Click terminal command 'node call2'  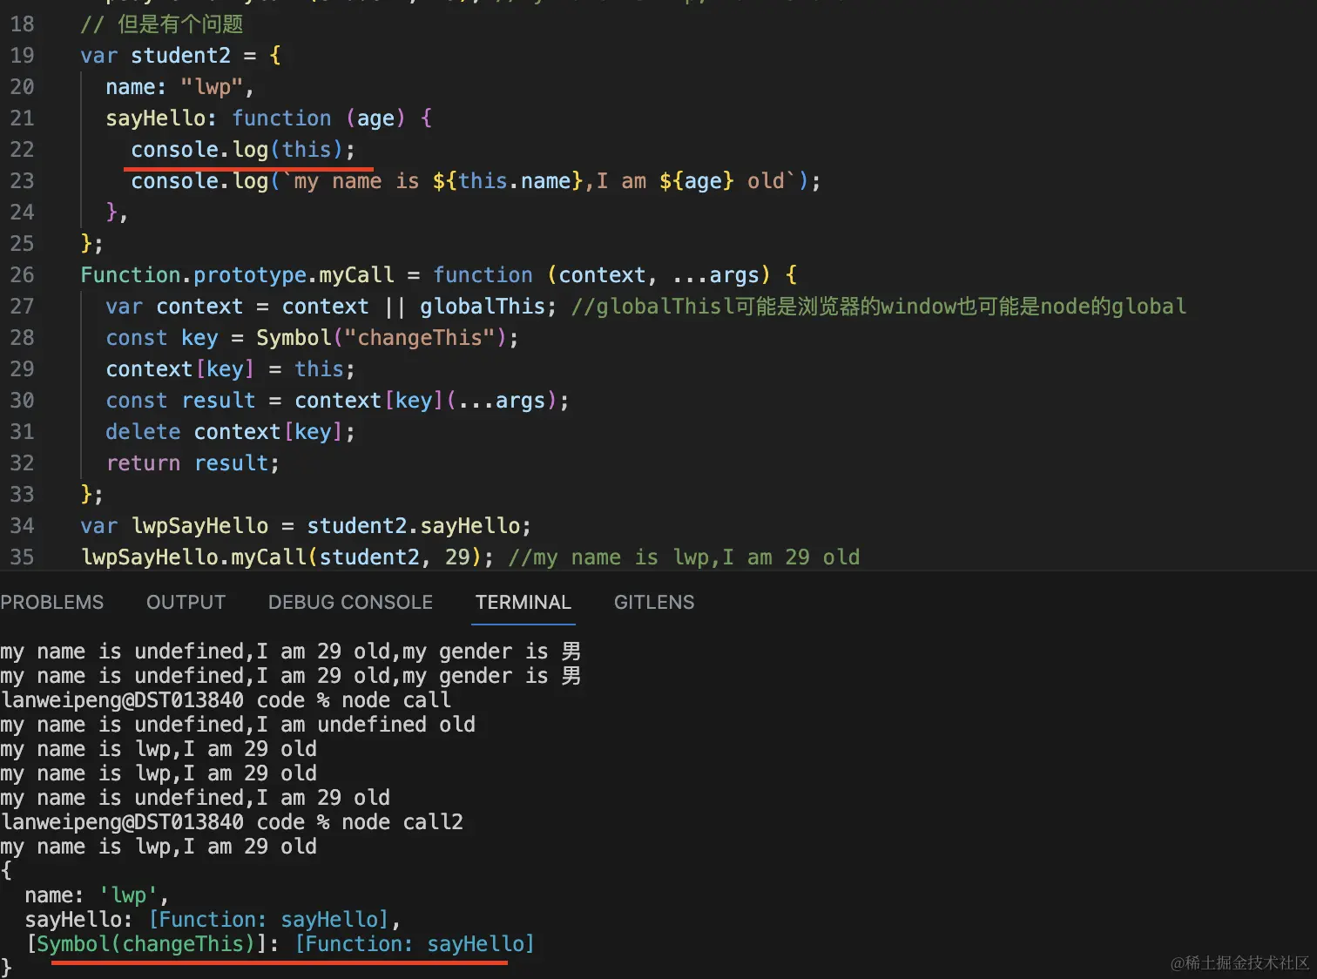coord(402,822)
